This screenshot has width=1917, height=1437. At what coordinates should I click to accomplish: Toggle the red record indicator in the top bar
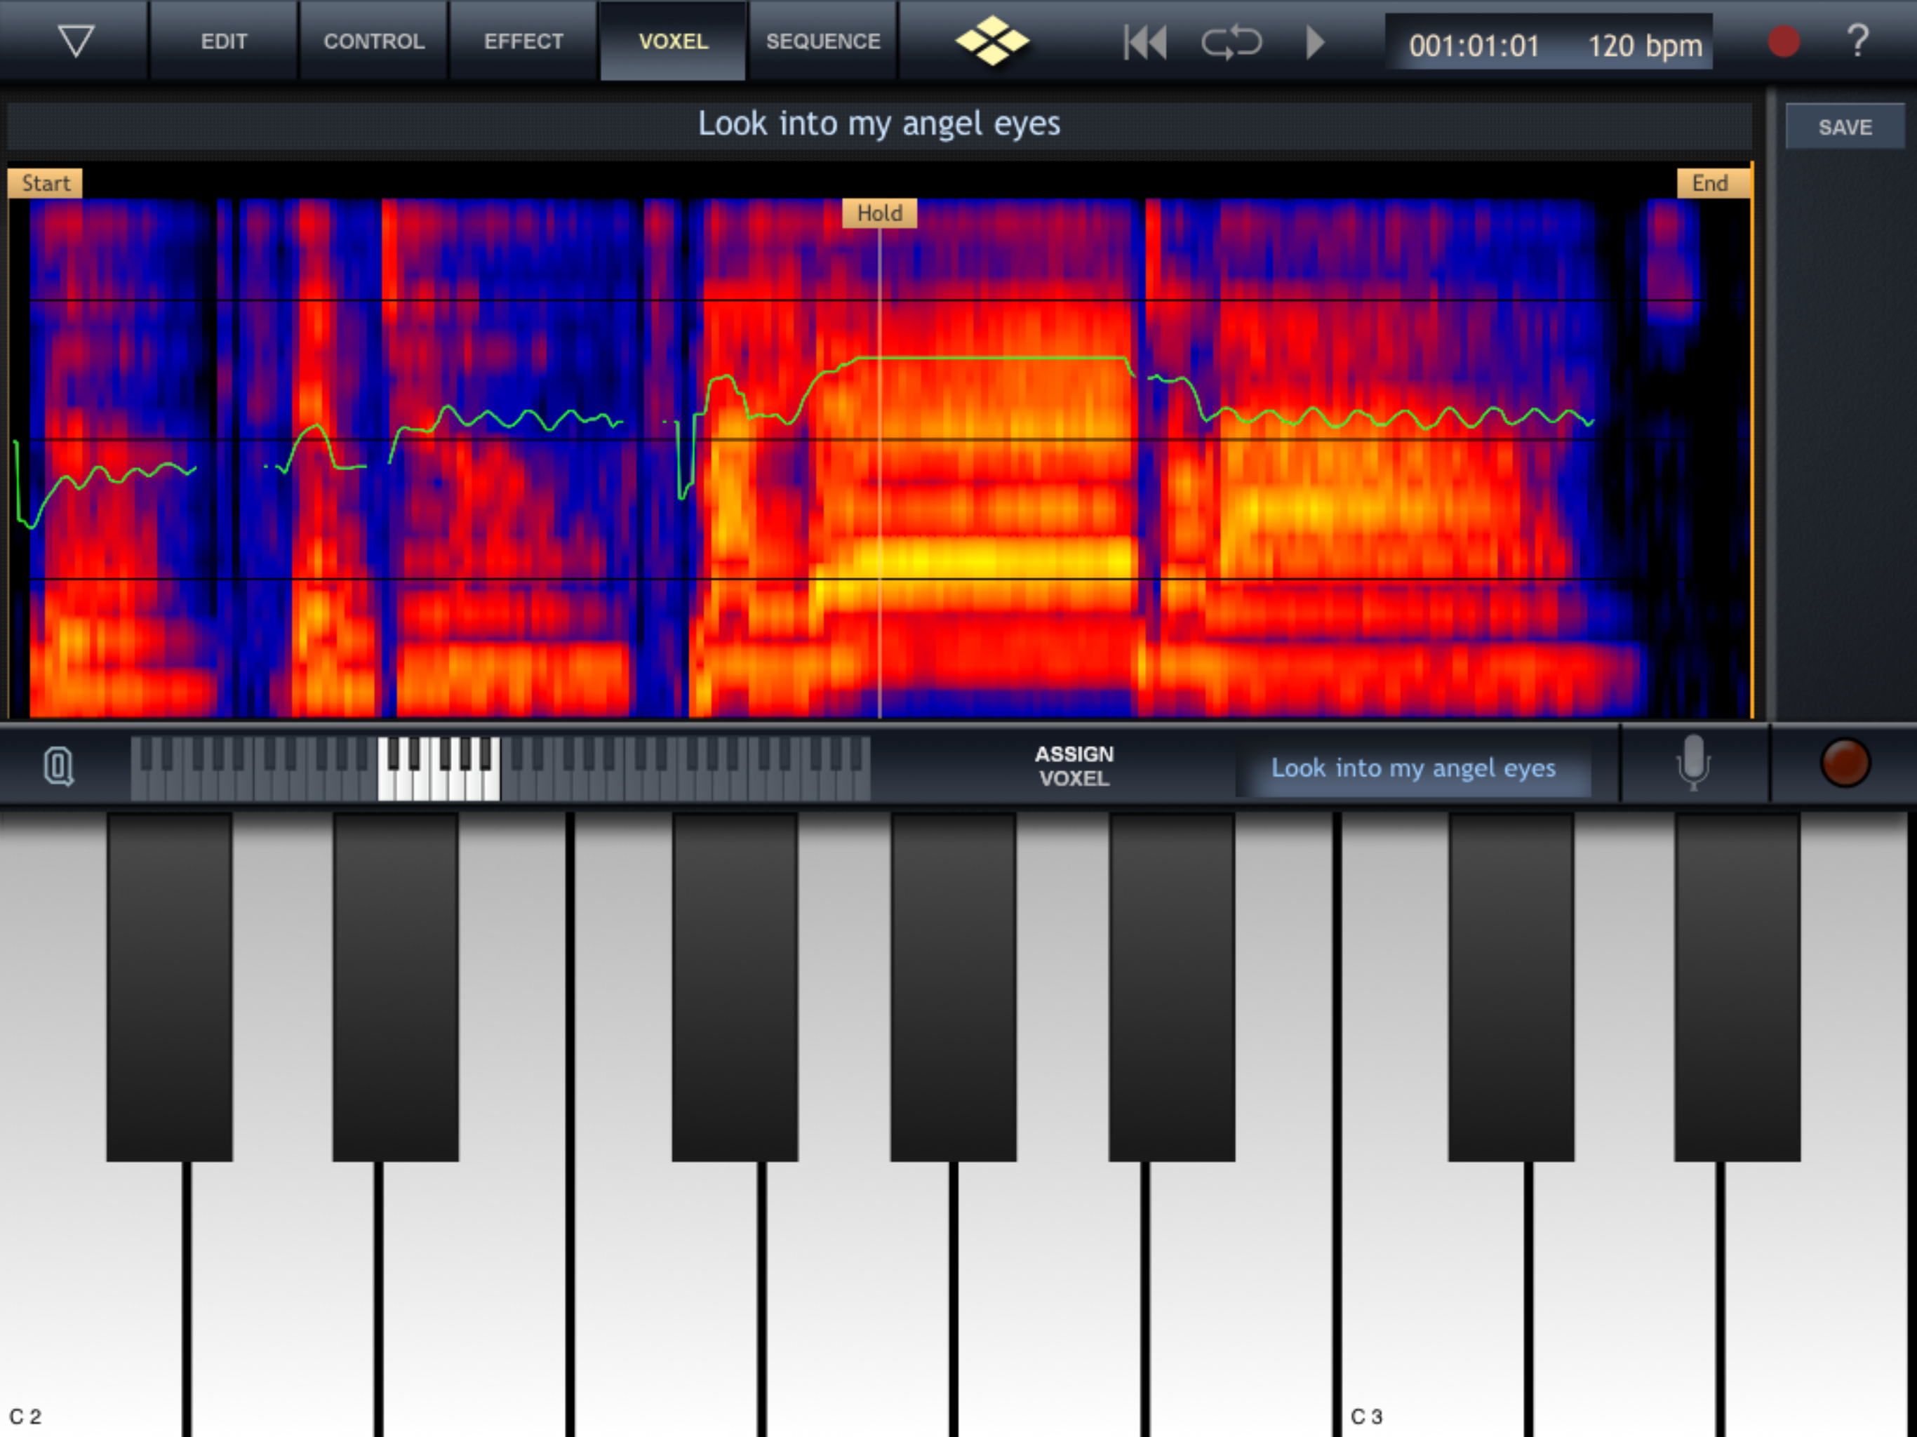pos(1783,41)
